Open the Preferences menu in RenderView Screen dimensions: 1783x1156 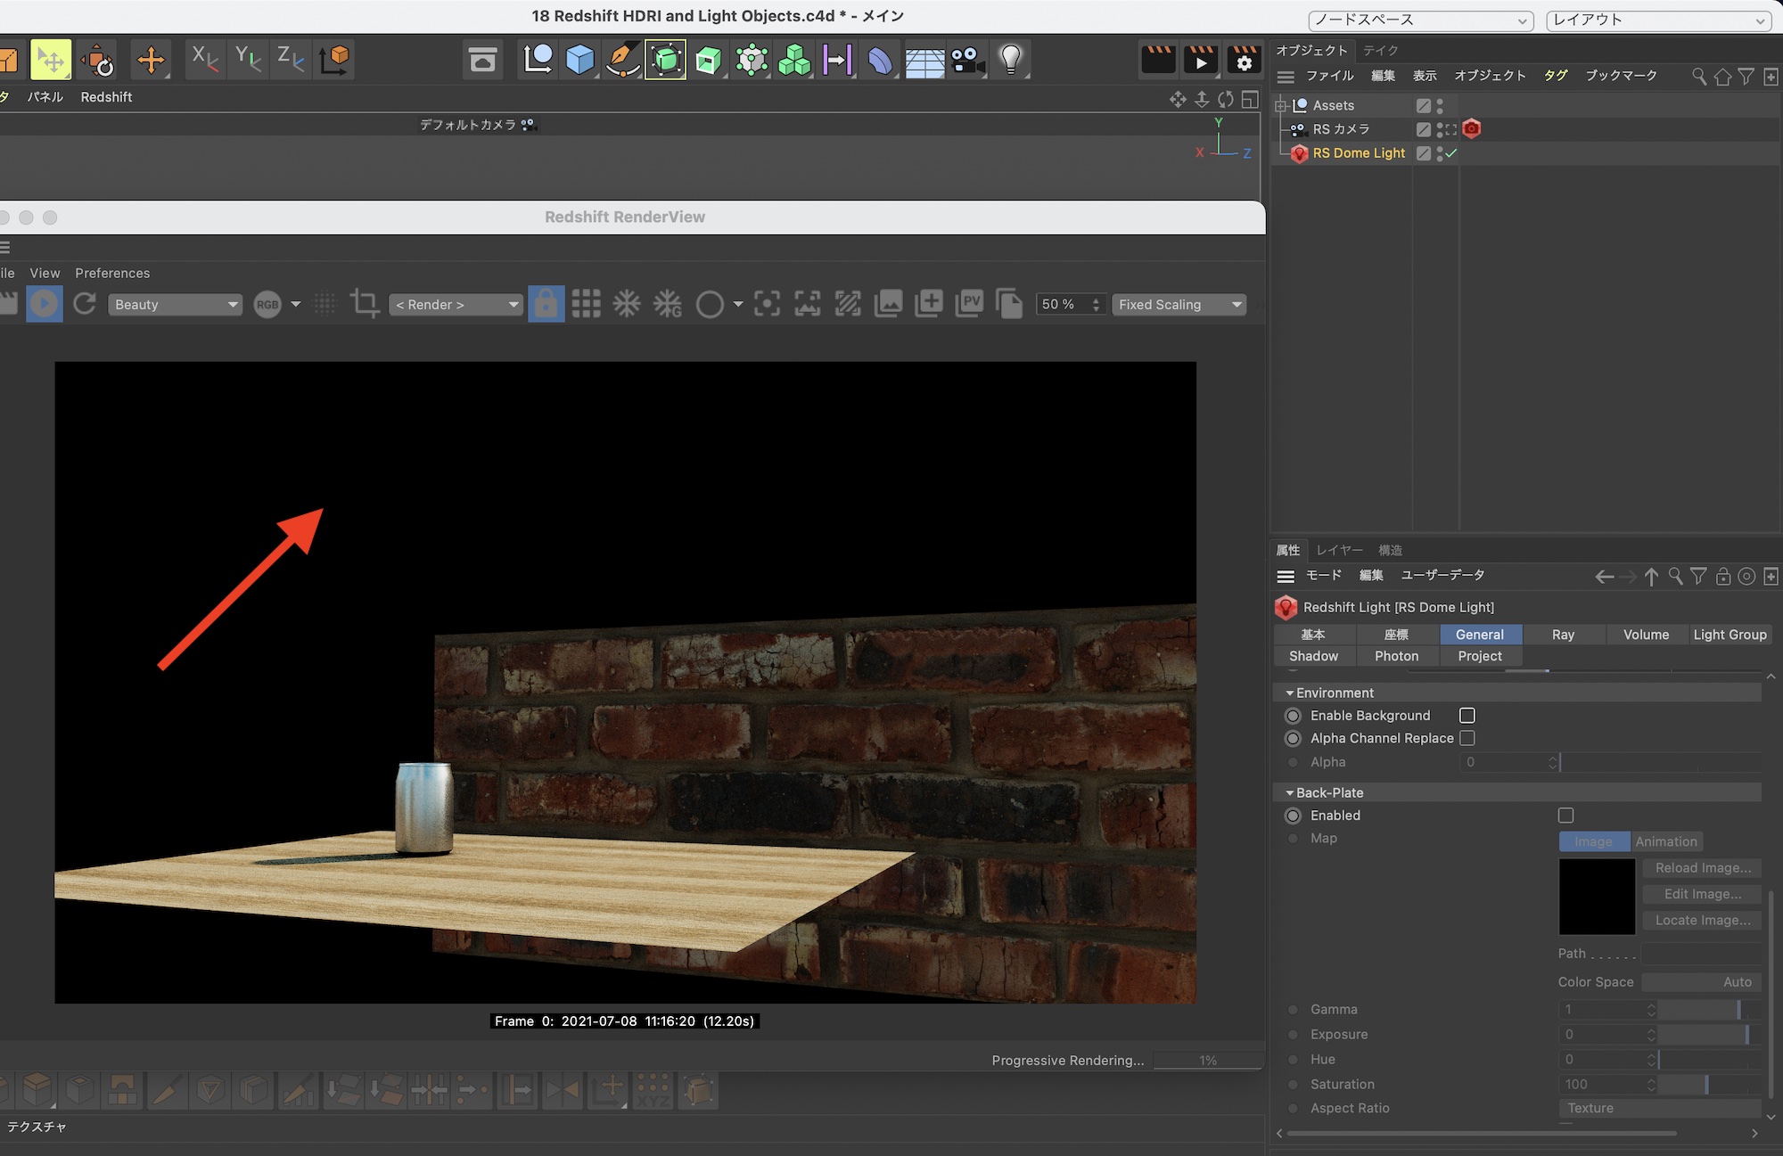[x=112, y=273]
